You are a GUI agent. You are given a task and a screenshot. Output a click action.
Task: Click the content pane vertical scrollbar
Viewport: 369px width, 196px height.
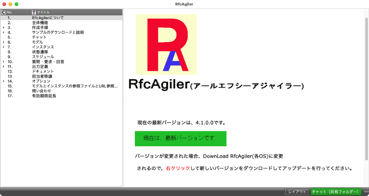366,89
